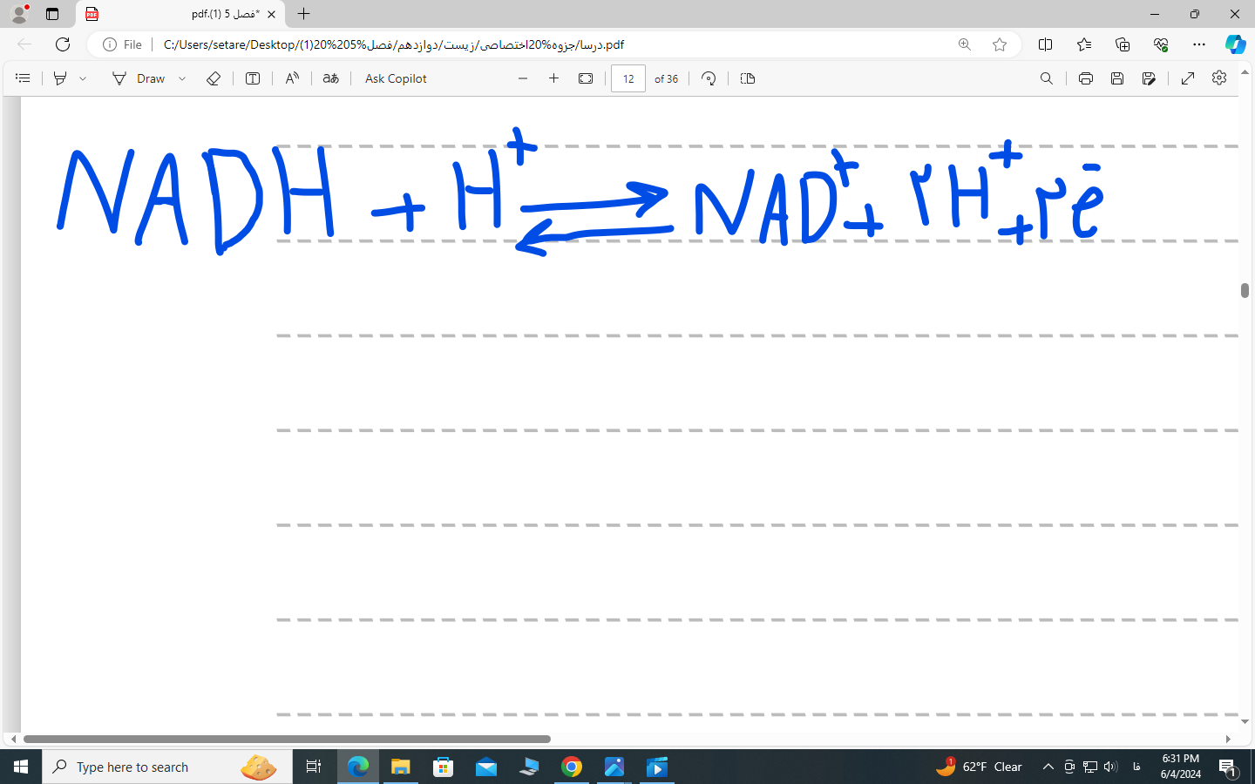Open the table of contents panel

point(23,78)
